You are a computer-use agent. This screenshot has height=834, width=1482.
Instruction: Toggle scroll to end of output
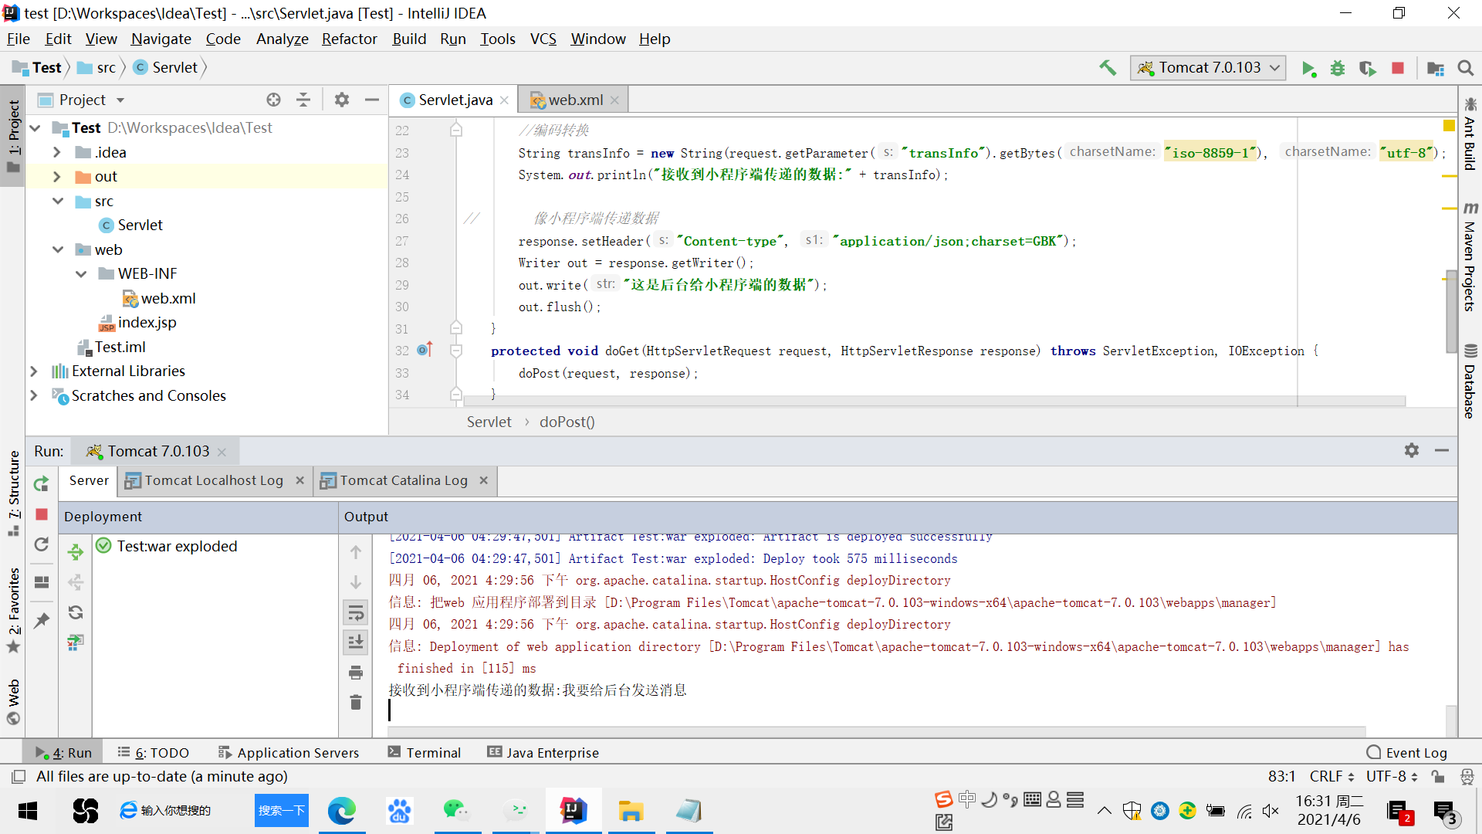[x=356, y=642]
